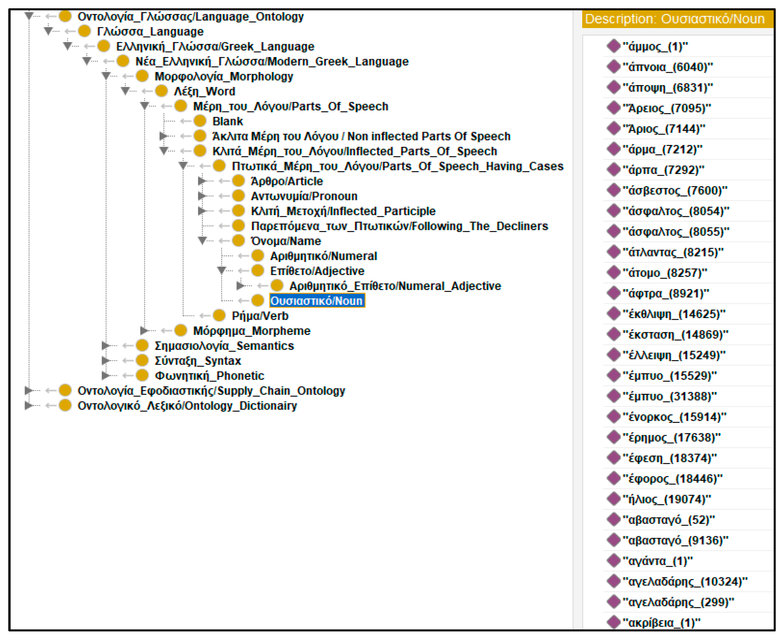Click the purple diamond beside "ήλιος_(19074)"
This screenshot has width=784, height=640.
click(613, 499)
